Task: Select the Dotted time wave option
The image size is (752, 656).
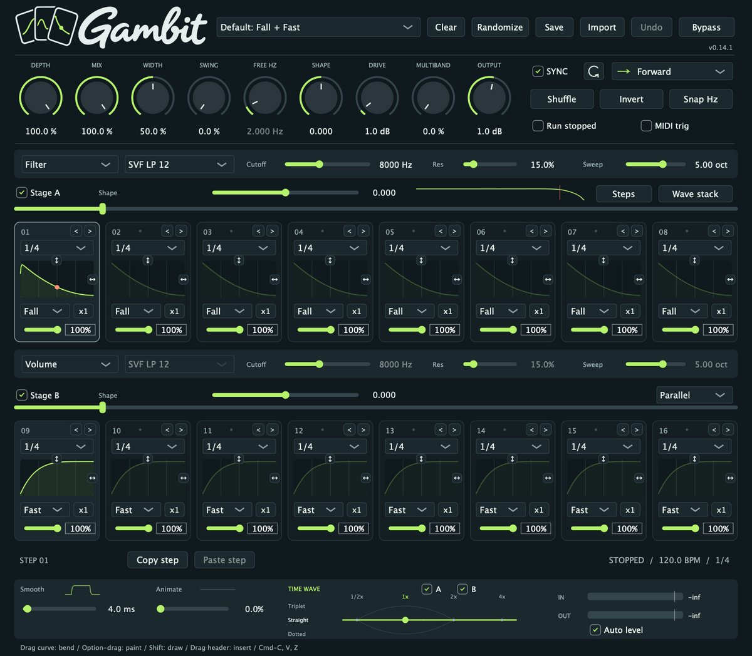Action: coord(296,634)
